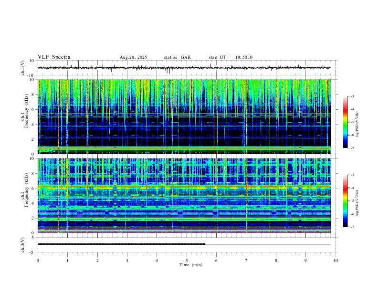This screenshot has height=292, width=378.
Task: Click the ch.1 spectrogram "6" kHz tick label
Action: pos(34,109)
